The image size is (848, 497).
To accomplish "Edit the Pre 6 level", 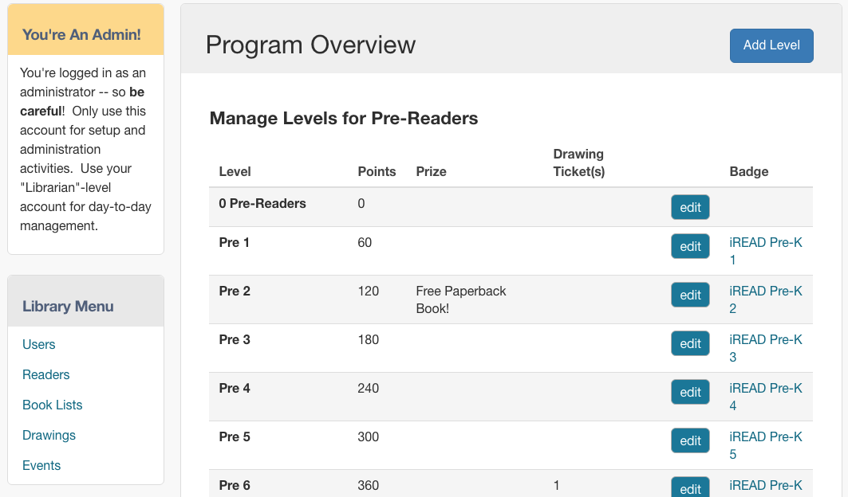I will (690, 487).
